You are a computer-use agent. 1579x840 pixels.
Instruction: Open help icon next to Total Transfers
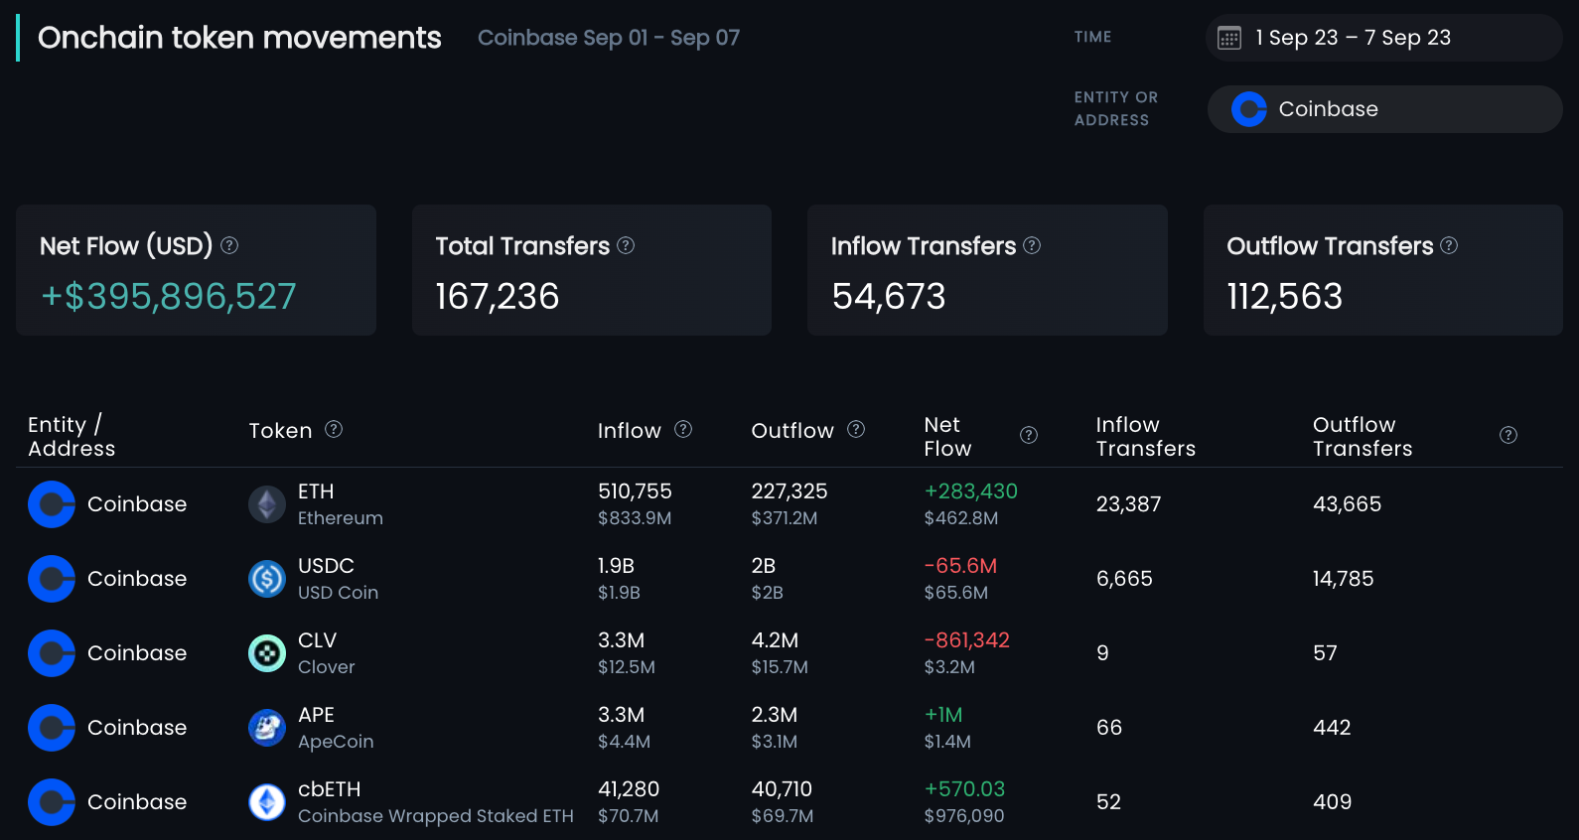[x=626, y=245]
